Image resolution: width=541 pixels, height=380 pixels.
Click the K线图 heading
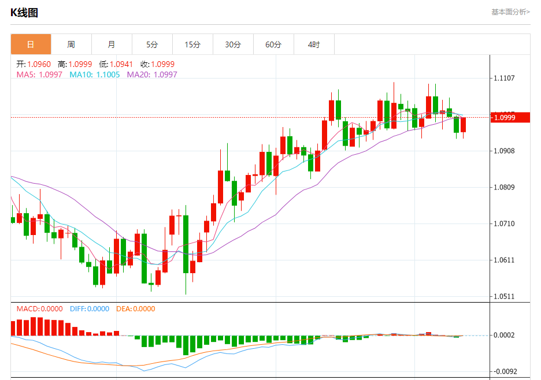click(24, 13)
